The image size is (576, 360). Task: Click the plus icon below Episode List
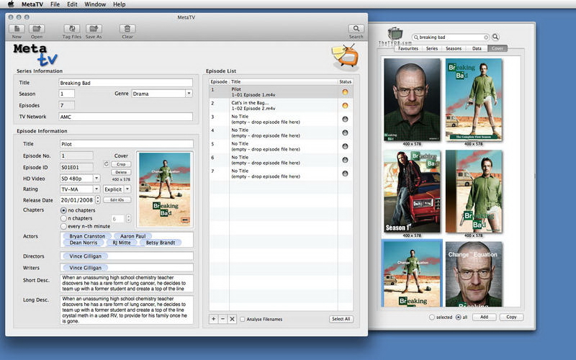coord(213,319)
